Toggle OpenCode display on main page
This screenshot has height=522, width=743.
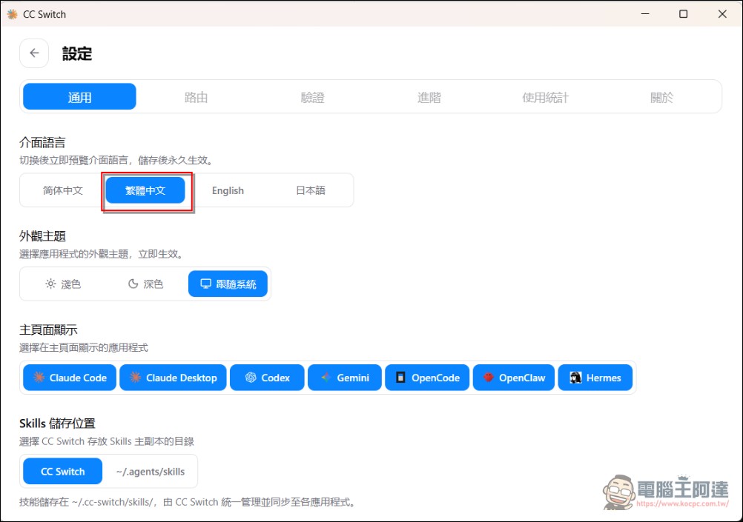[427, 378]
